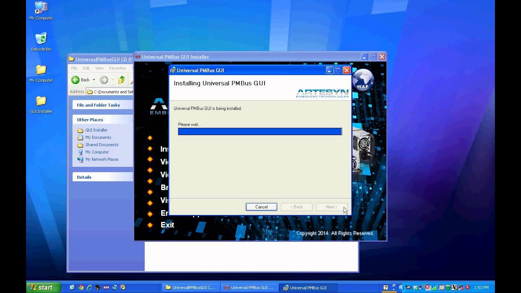Screen dimensions: 521x293
Task: Click the Artesyn logo in installer dialog
Action: [x=323, y=93]
